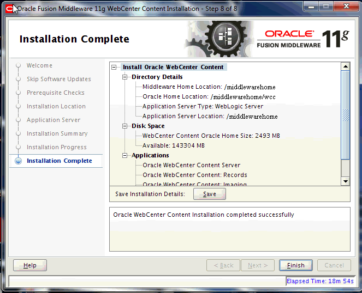Click scrollbar up arrow in summary tree
The height and width of the screenshot is (293, 362).
[346, 66]
